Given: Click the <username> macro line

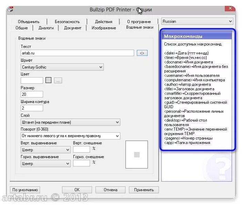Looking at the screenshot, I should [192, 75].
